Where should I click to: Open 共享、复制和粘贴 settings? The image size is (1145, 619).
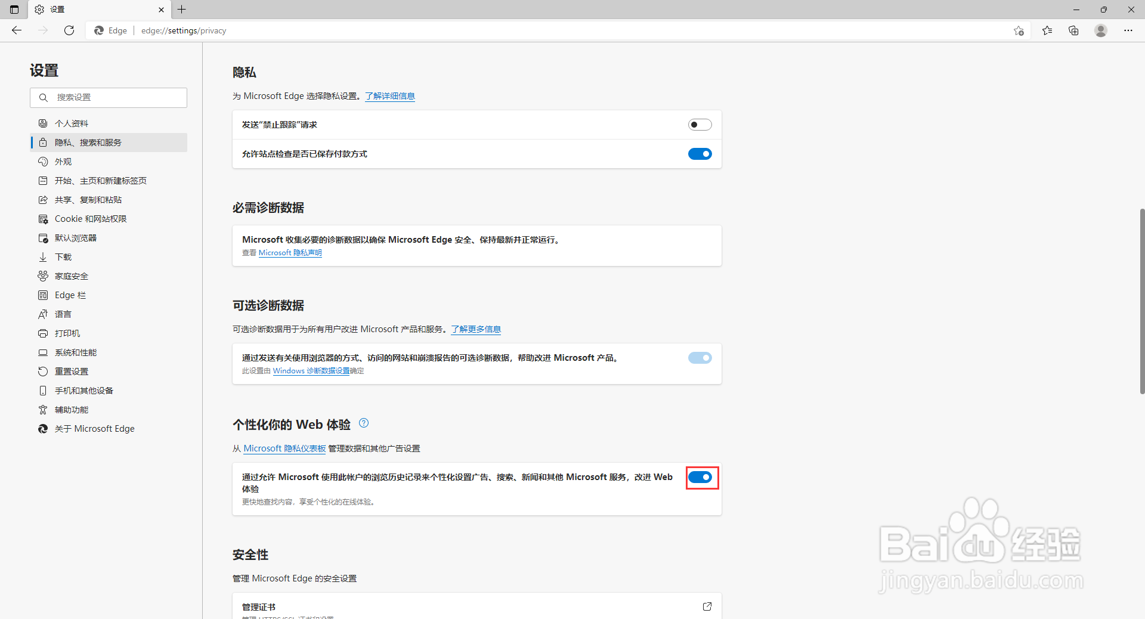109,200
